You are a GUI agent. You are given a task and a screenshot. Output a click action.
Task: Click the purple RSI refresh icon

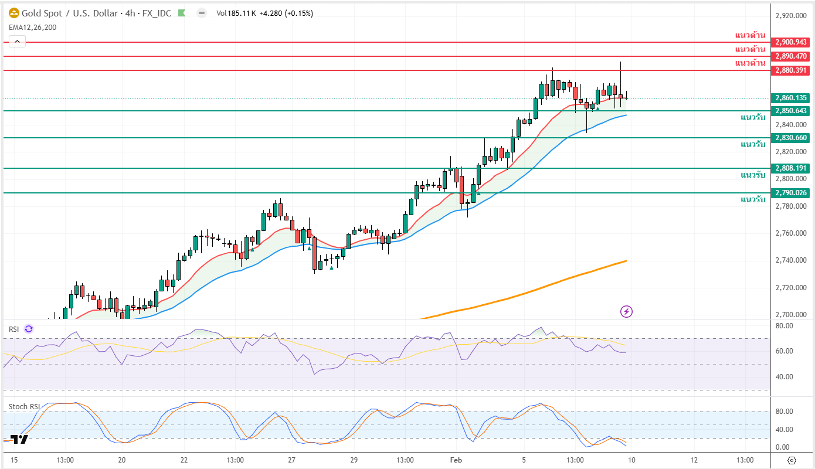coord(28,329)
